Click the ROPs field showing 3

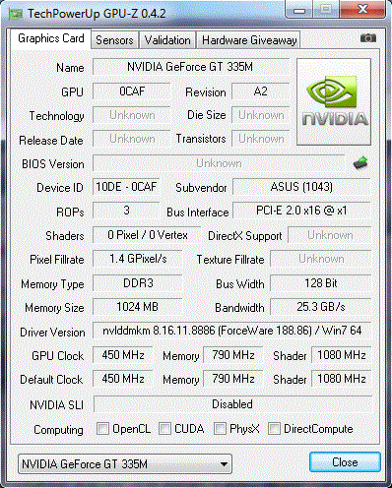point(126,211)
